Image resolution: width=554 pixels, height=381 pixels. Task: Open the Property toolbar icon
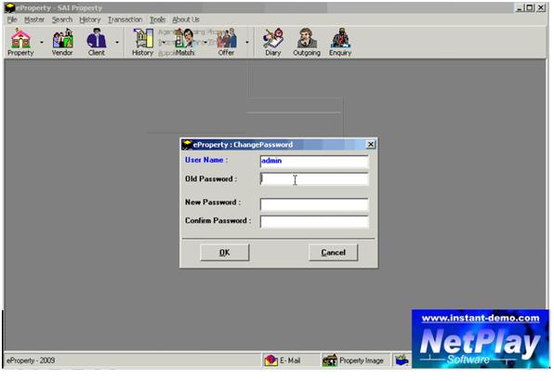[20, 42]
